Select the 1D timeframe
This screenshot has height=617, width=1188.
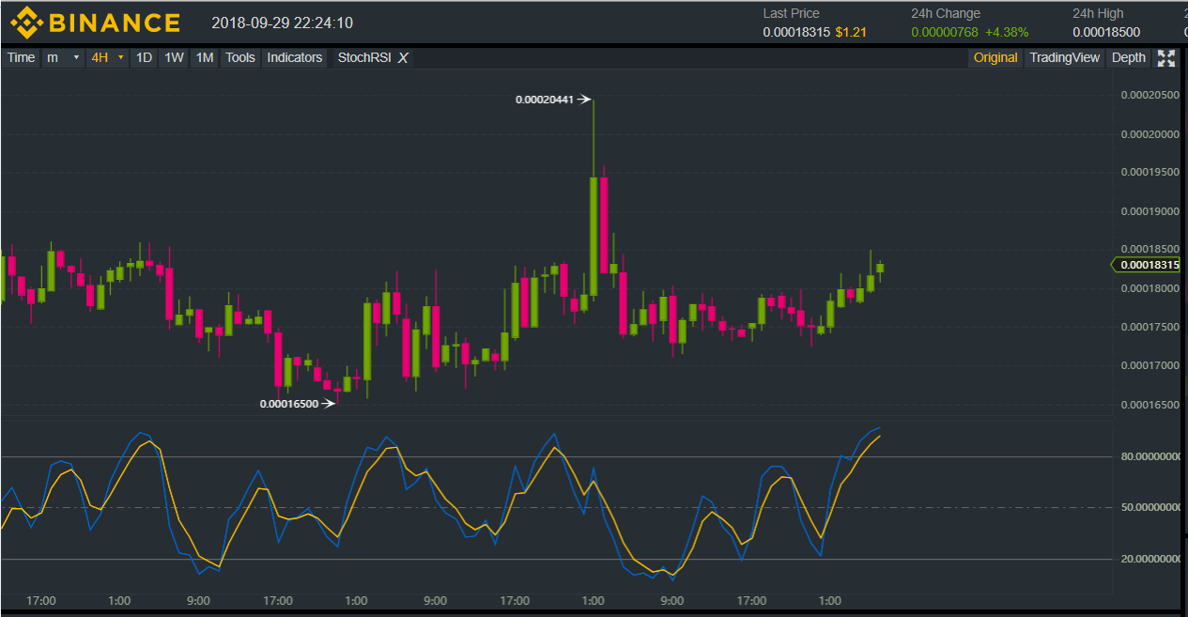pyautogui.click(x=144, y=58)
